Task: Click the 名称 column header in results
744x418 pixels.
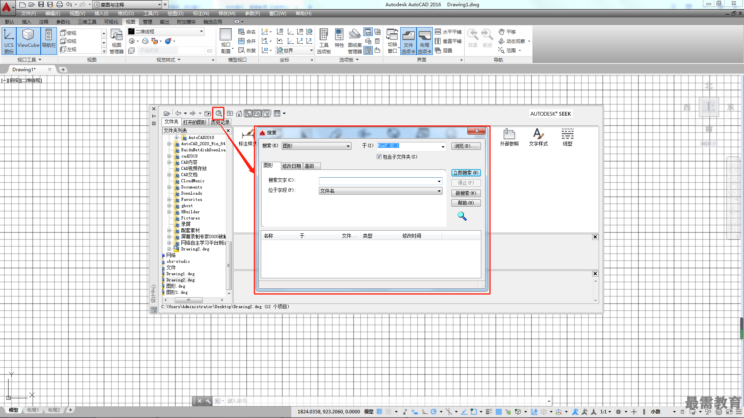Action: (x=279, y=236)
